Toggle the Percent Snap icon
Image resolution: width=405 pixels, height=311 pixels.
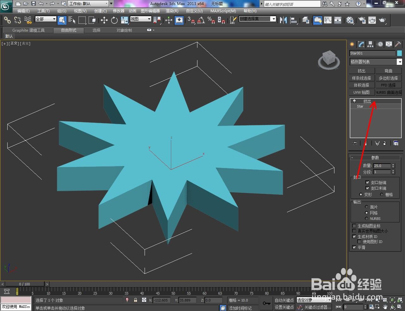211,20
